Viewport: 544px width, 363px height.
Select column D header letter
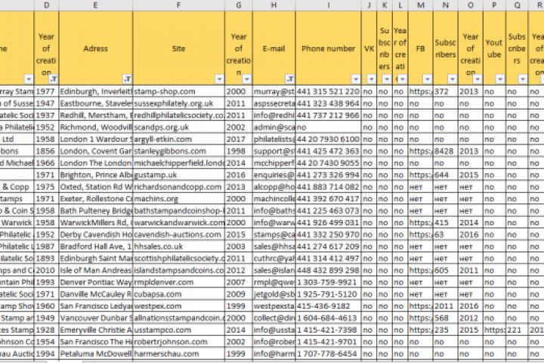[47, 5]
